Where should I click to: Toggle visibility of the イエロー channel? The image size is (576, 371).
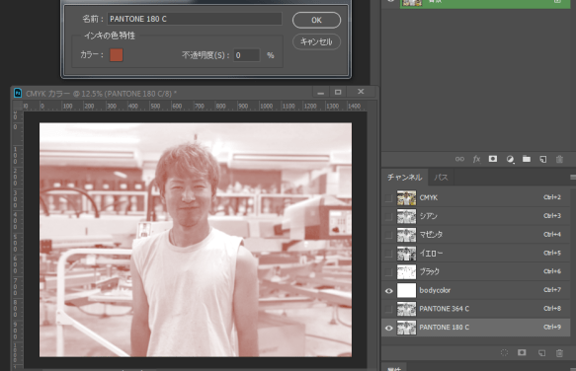pos(388,254)
